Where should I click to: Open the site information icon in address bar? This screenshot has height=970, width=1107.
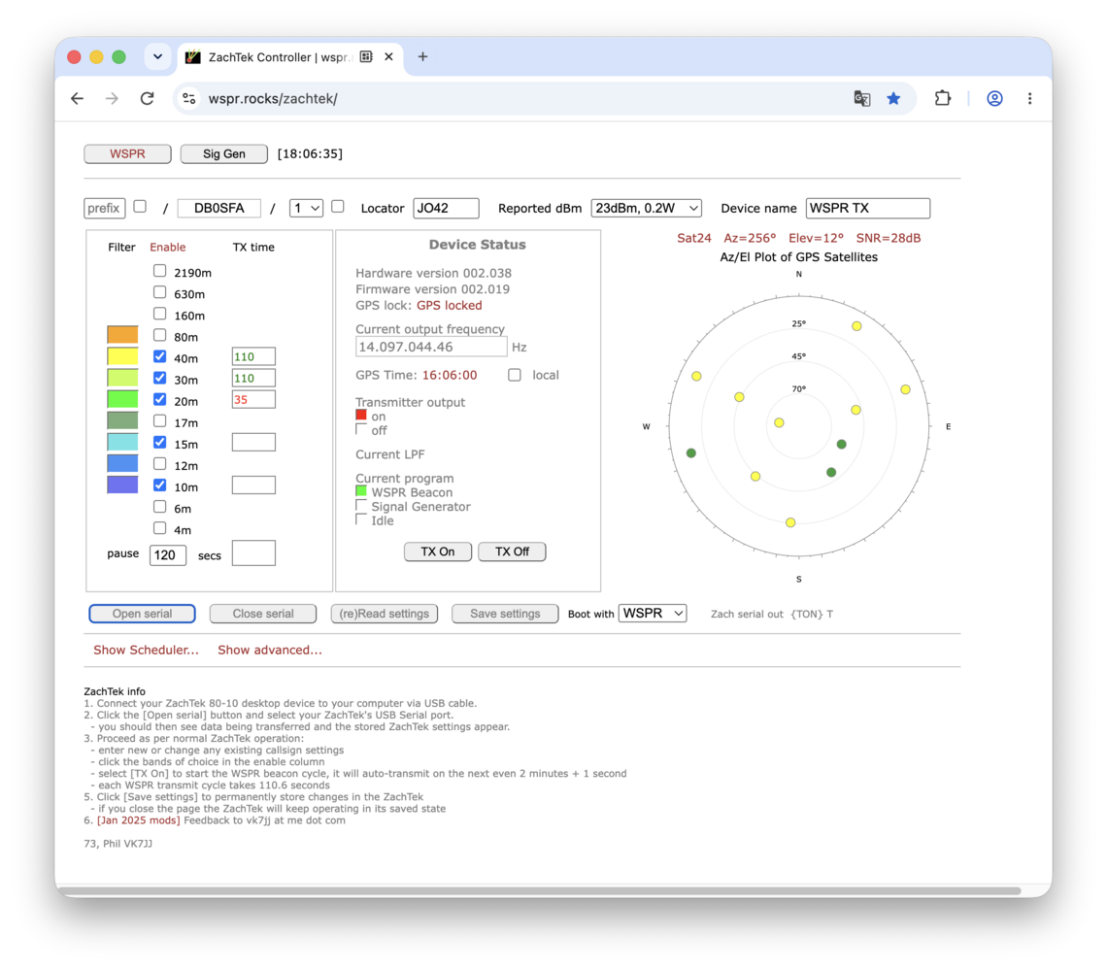pyautogui.click(x=189, y=99)
